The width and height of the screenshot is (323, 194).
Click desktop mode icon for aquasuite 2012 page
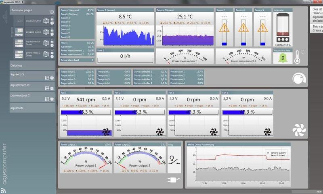(x=46, y=21)
